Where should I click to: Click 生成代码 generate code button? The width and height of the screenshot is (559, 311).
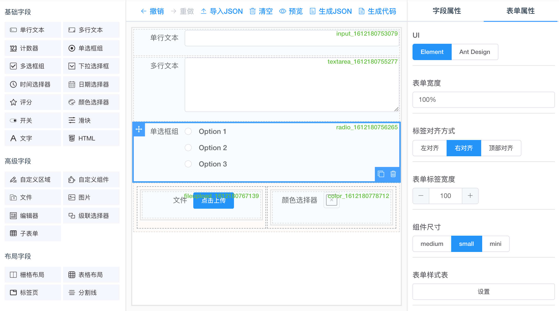(x=377, y=11)
